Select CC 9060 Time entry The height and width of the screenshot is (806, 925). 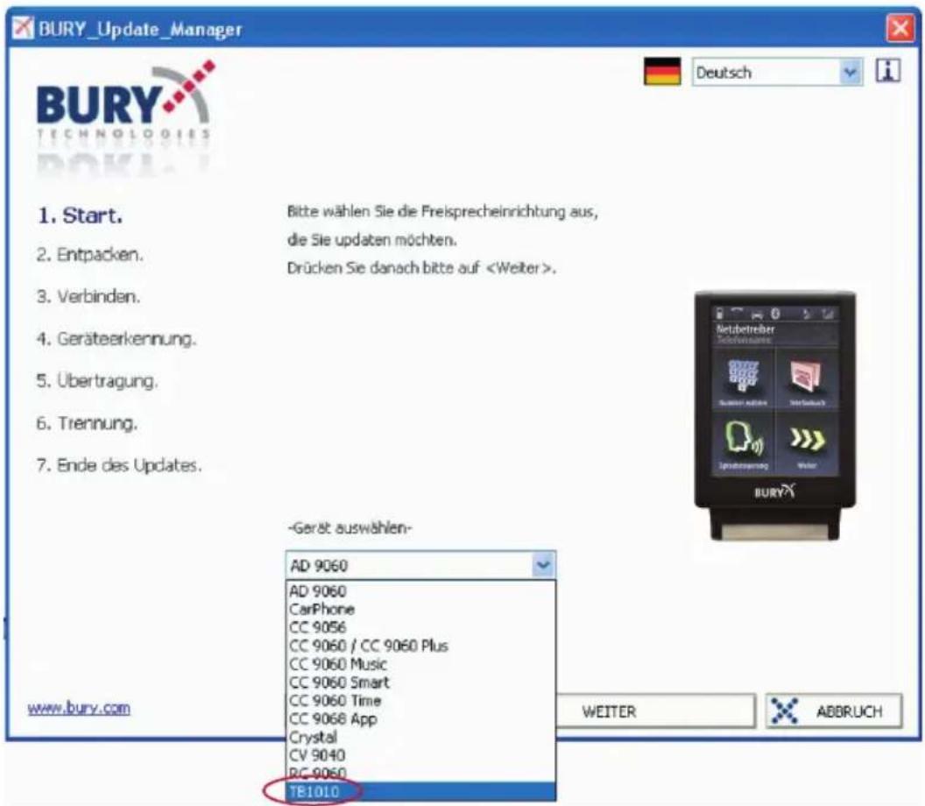420,700
